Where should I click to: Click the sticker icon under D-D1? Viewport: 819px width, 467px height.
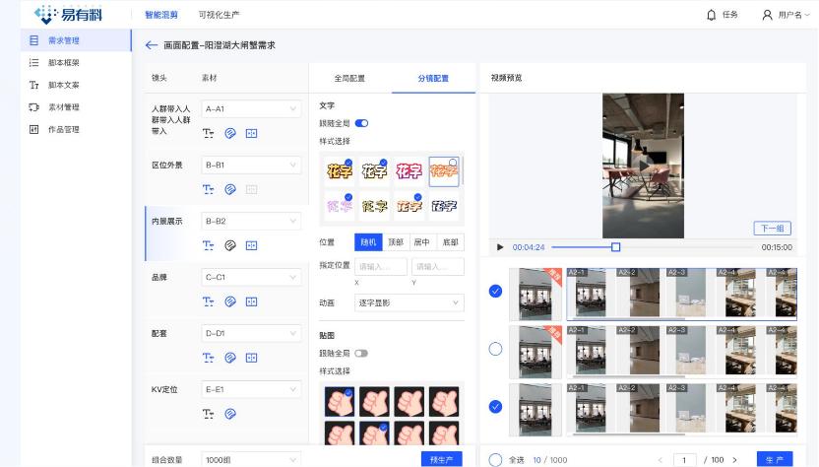[229, 358]
